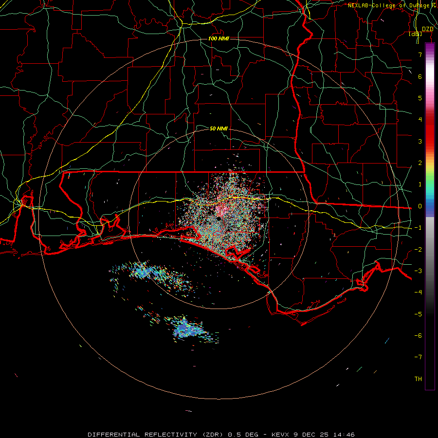The height and width of the screenshot is (438, 438).
Task: Click the -7 value on color scale
Action: 419,357
